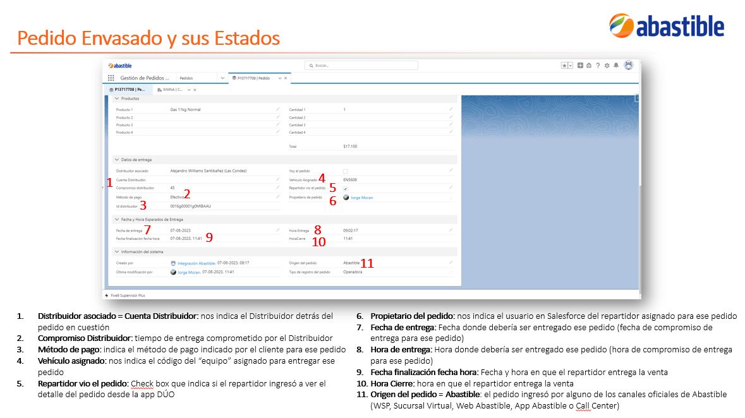Open the Five9 Supervisor Plus utility item

click(x=125, y=296)
